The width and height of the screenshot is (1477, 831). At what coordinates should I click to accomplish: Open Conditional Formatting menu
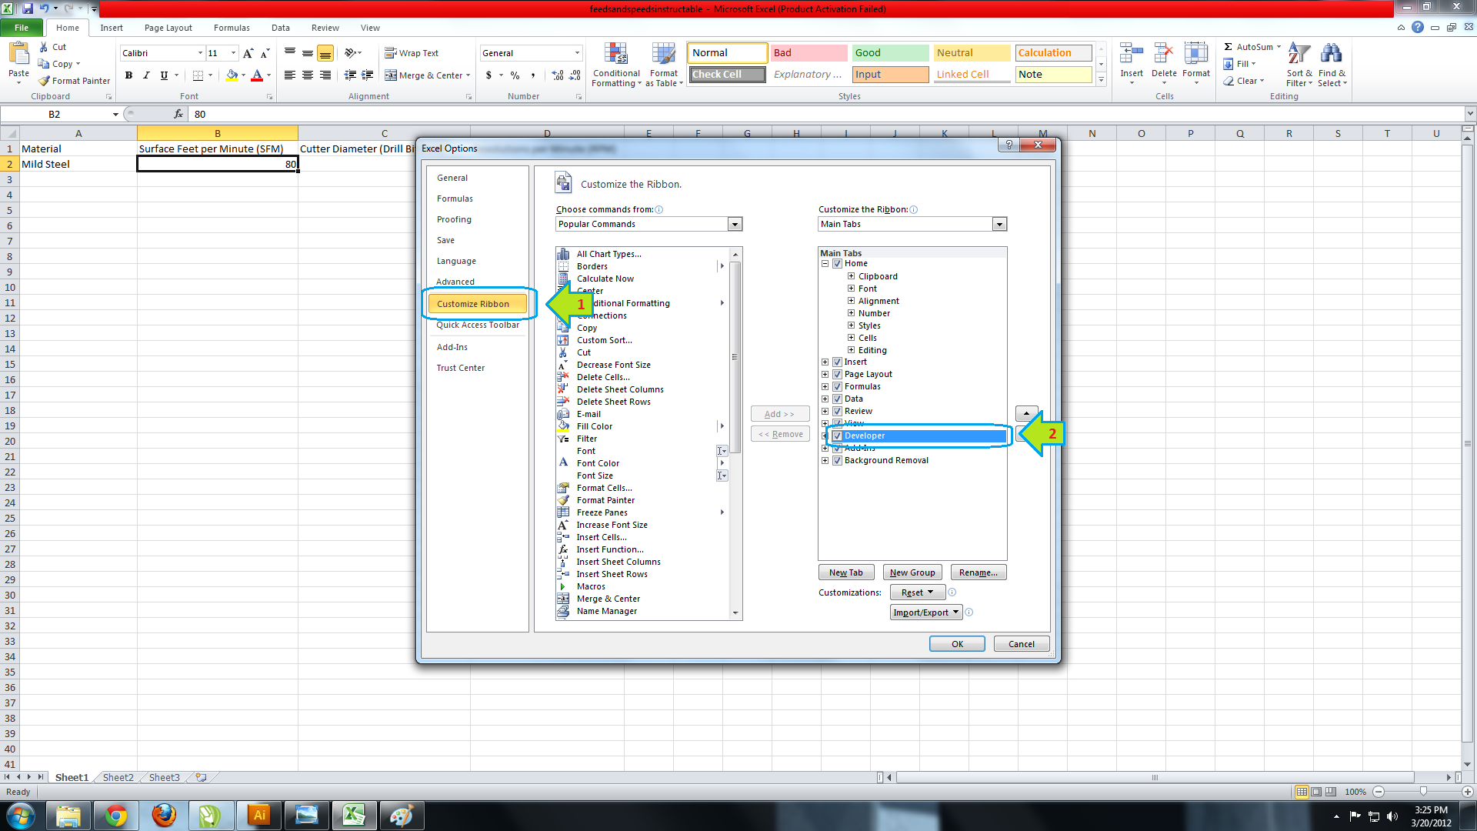point(615,65)
